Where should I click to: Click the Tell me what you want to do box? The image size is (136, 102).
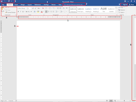pos(75,5)
